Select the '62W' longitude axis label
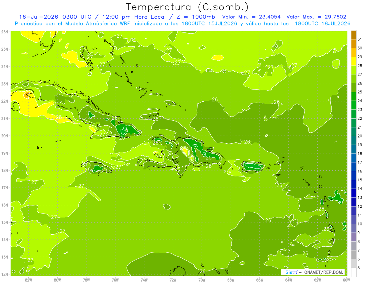Viewport: 368px width, 284px height. (x=317, y=280)
